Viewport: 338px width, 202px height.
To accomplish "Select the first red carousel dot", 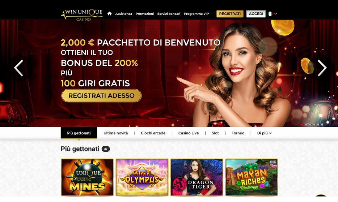I will point(302,124).
